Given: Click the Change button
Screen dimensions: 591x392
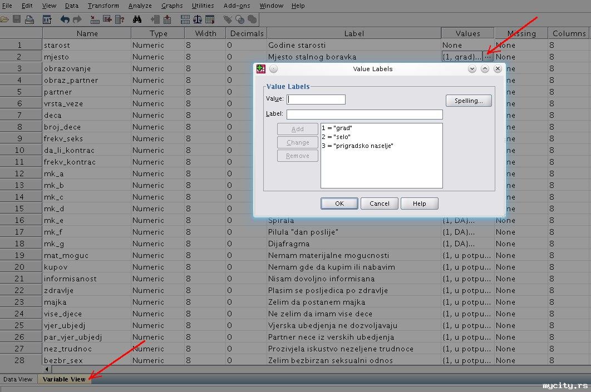Looking at the screenshot, I should 297,142.
